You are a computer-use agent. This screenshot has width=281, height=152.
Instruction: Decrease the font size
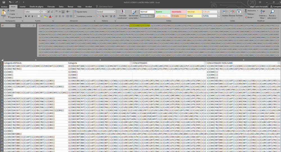[x=52, y=11]
